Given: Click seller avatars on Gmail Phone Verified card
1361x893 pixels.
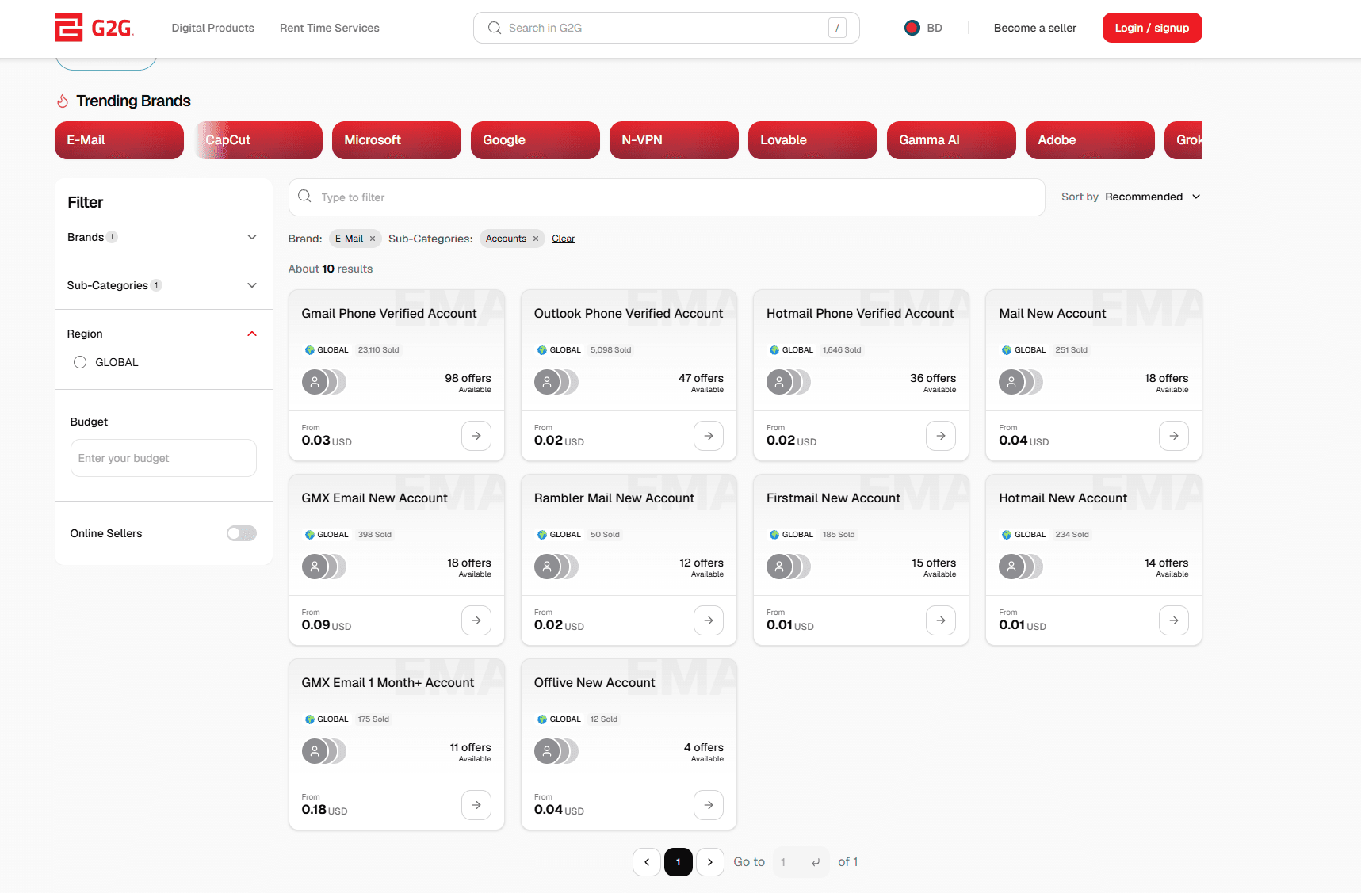Looking at the screenshot, I should tap(324, 382).
